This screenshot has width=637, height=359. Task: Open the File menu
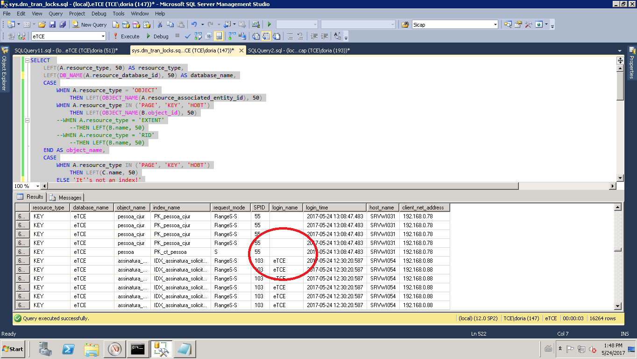click(7, 14)
